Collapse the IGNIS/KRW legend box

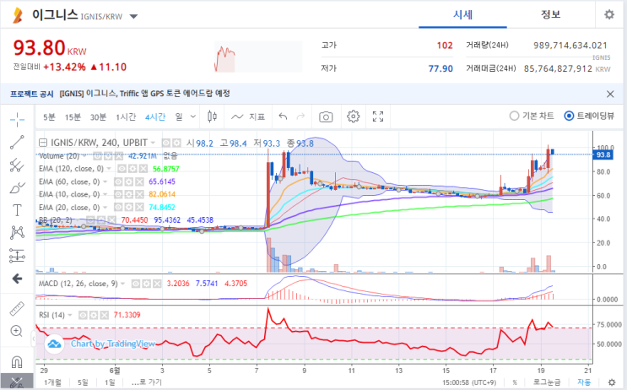click(x=43, y=143)
